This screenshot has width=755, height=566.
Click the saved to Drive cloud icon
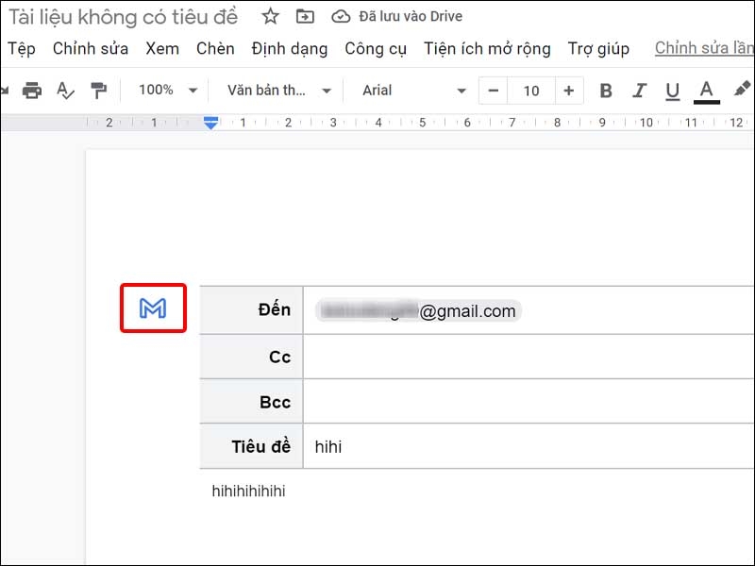[340, 16]
